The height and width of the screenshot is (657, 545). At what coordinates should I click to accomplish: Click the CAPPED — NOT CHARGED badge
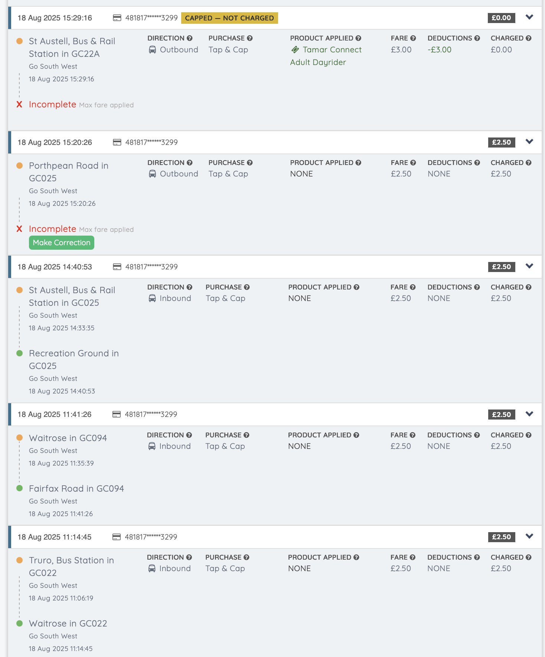tap(229, 18)
